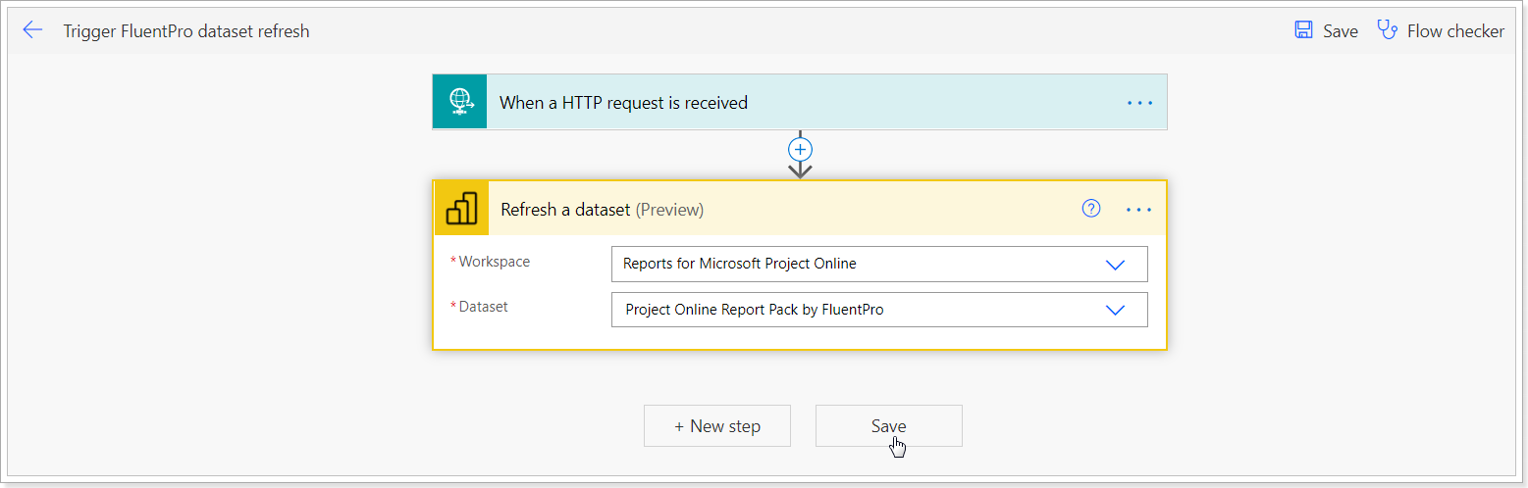Click the flow title Trigger FluentPro dataset refresh
The width and height of the screenshot is (1528, 488).
click(186, 31)
